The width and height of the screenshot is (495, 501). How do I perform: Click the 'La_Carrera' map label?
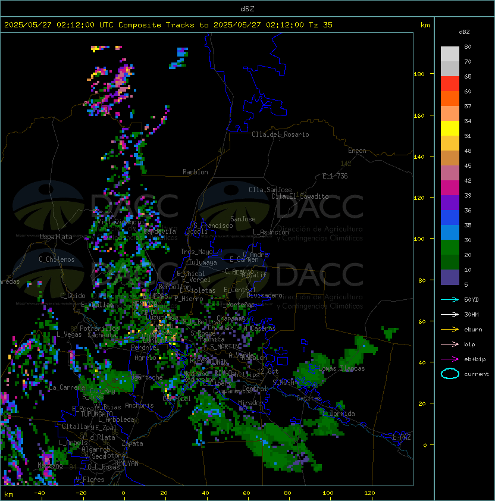tap(67, 387)
